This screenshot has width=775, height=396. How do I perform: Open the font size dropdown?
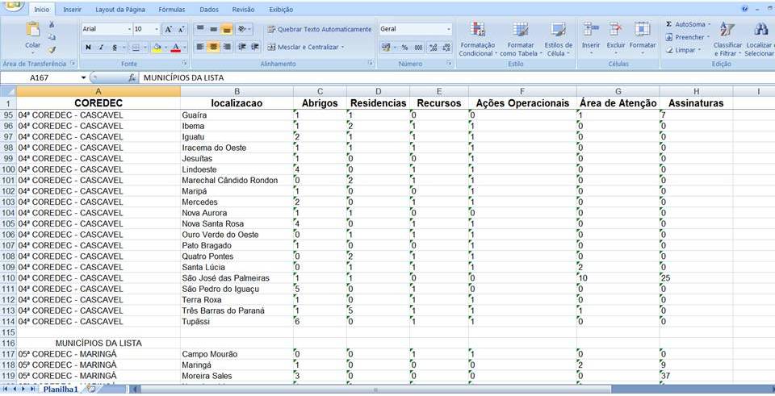coord(156,29)
